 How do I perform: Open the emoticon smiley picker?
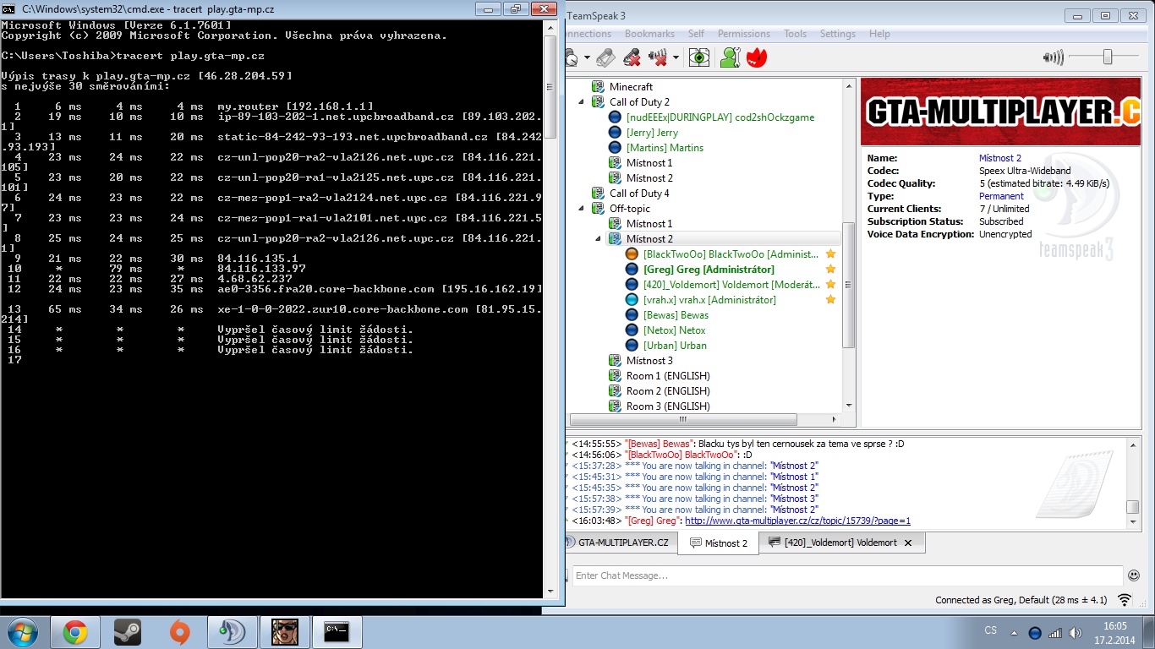click(x=1133, y=575)
